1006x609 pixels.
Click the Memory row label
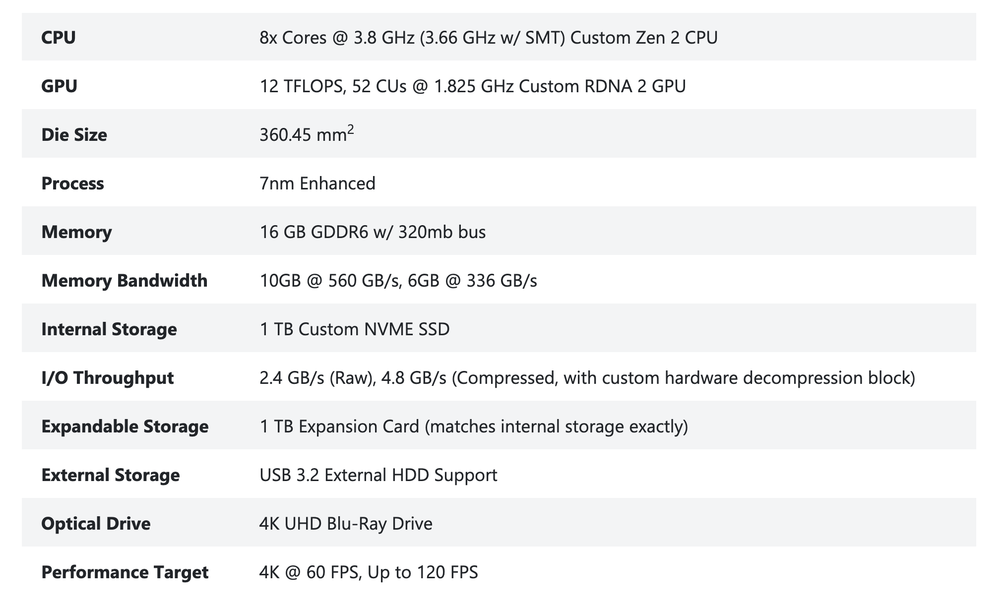point(76,232)
